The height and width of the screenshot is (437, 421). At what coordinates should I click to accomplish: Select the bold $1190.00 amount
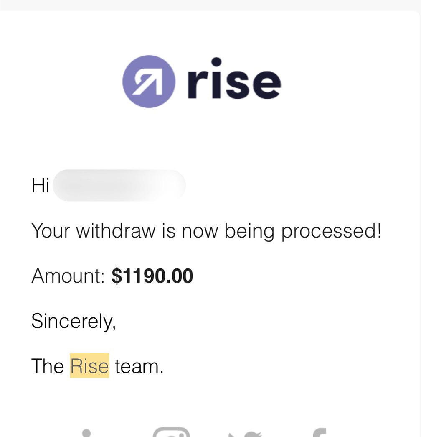point(152,276)
